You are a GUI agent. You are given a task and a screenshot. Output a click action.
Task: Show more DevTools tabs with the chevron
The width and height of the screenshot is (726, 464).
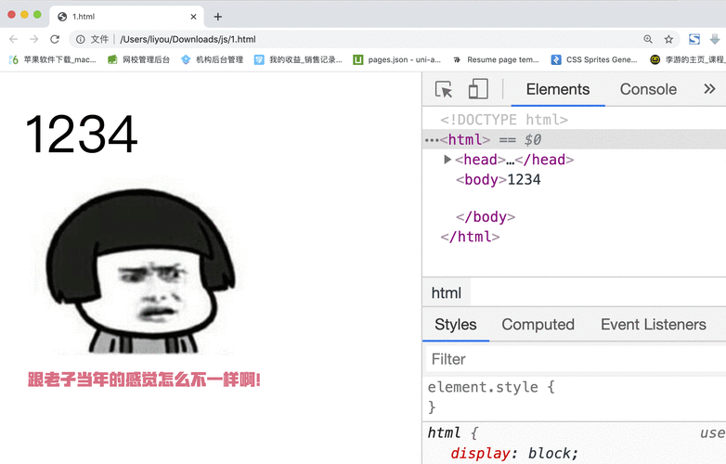tap(709, 89)
